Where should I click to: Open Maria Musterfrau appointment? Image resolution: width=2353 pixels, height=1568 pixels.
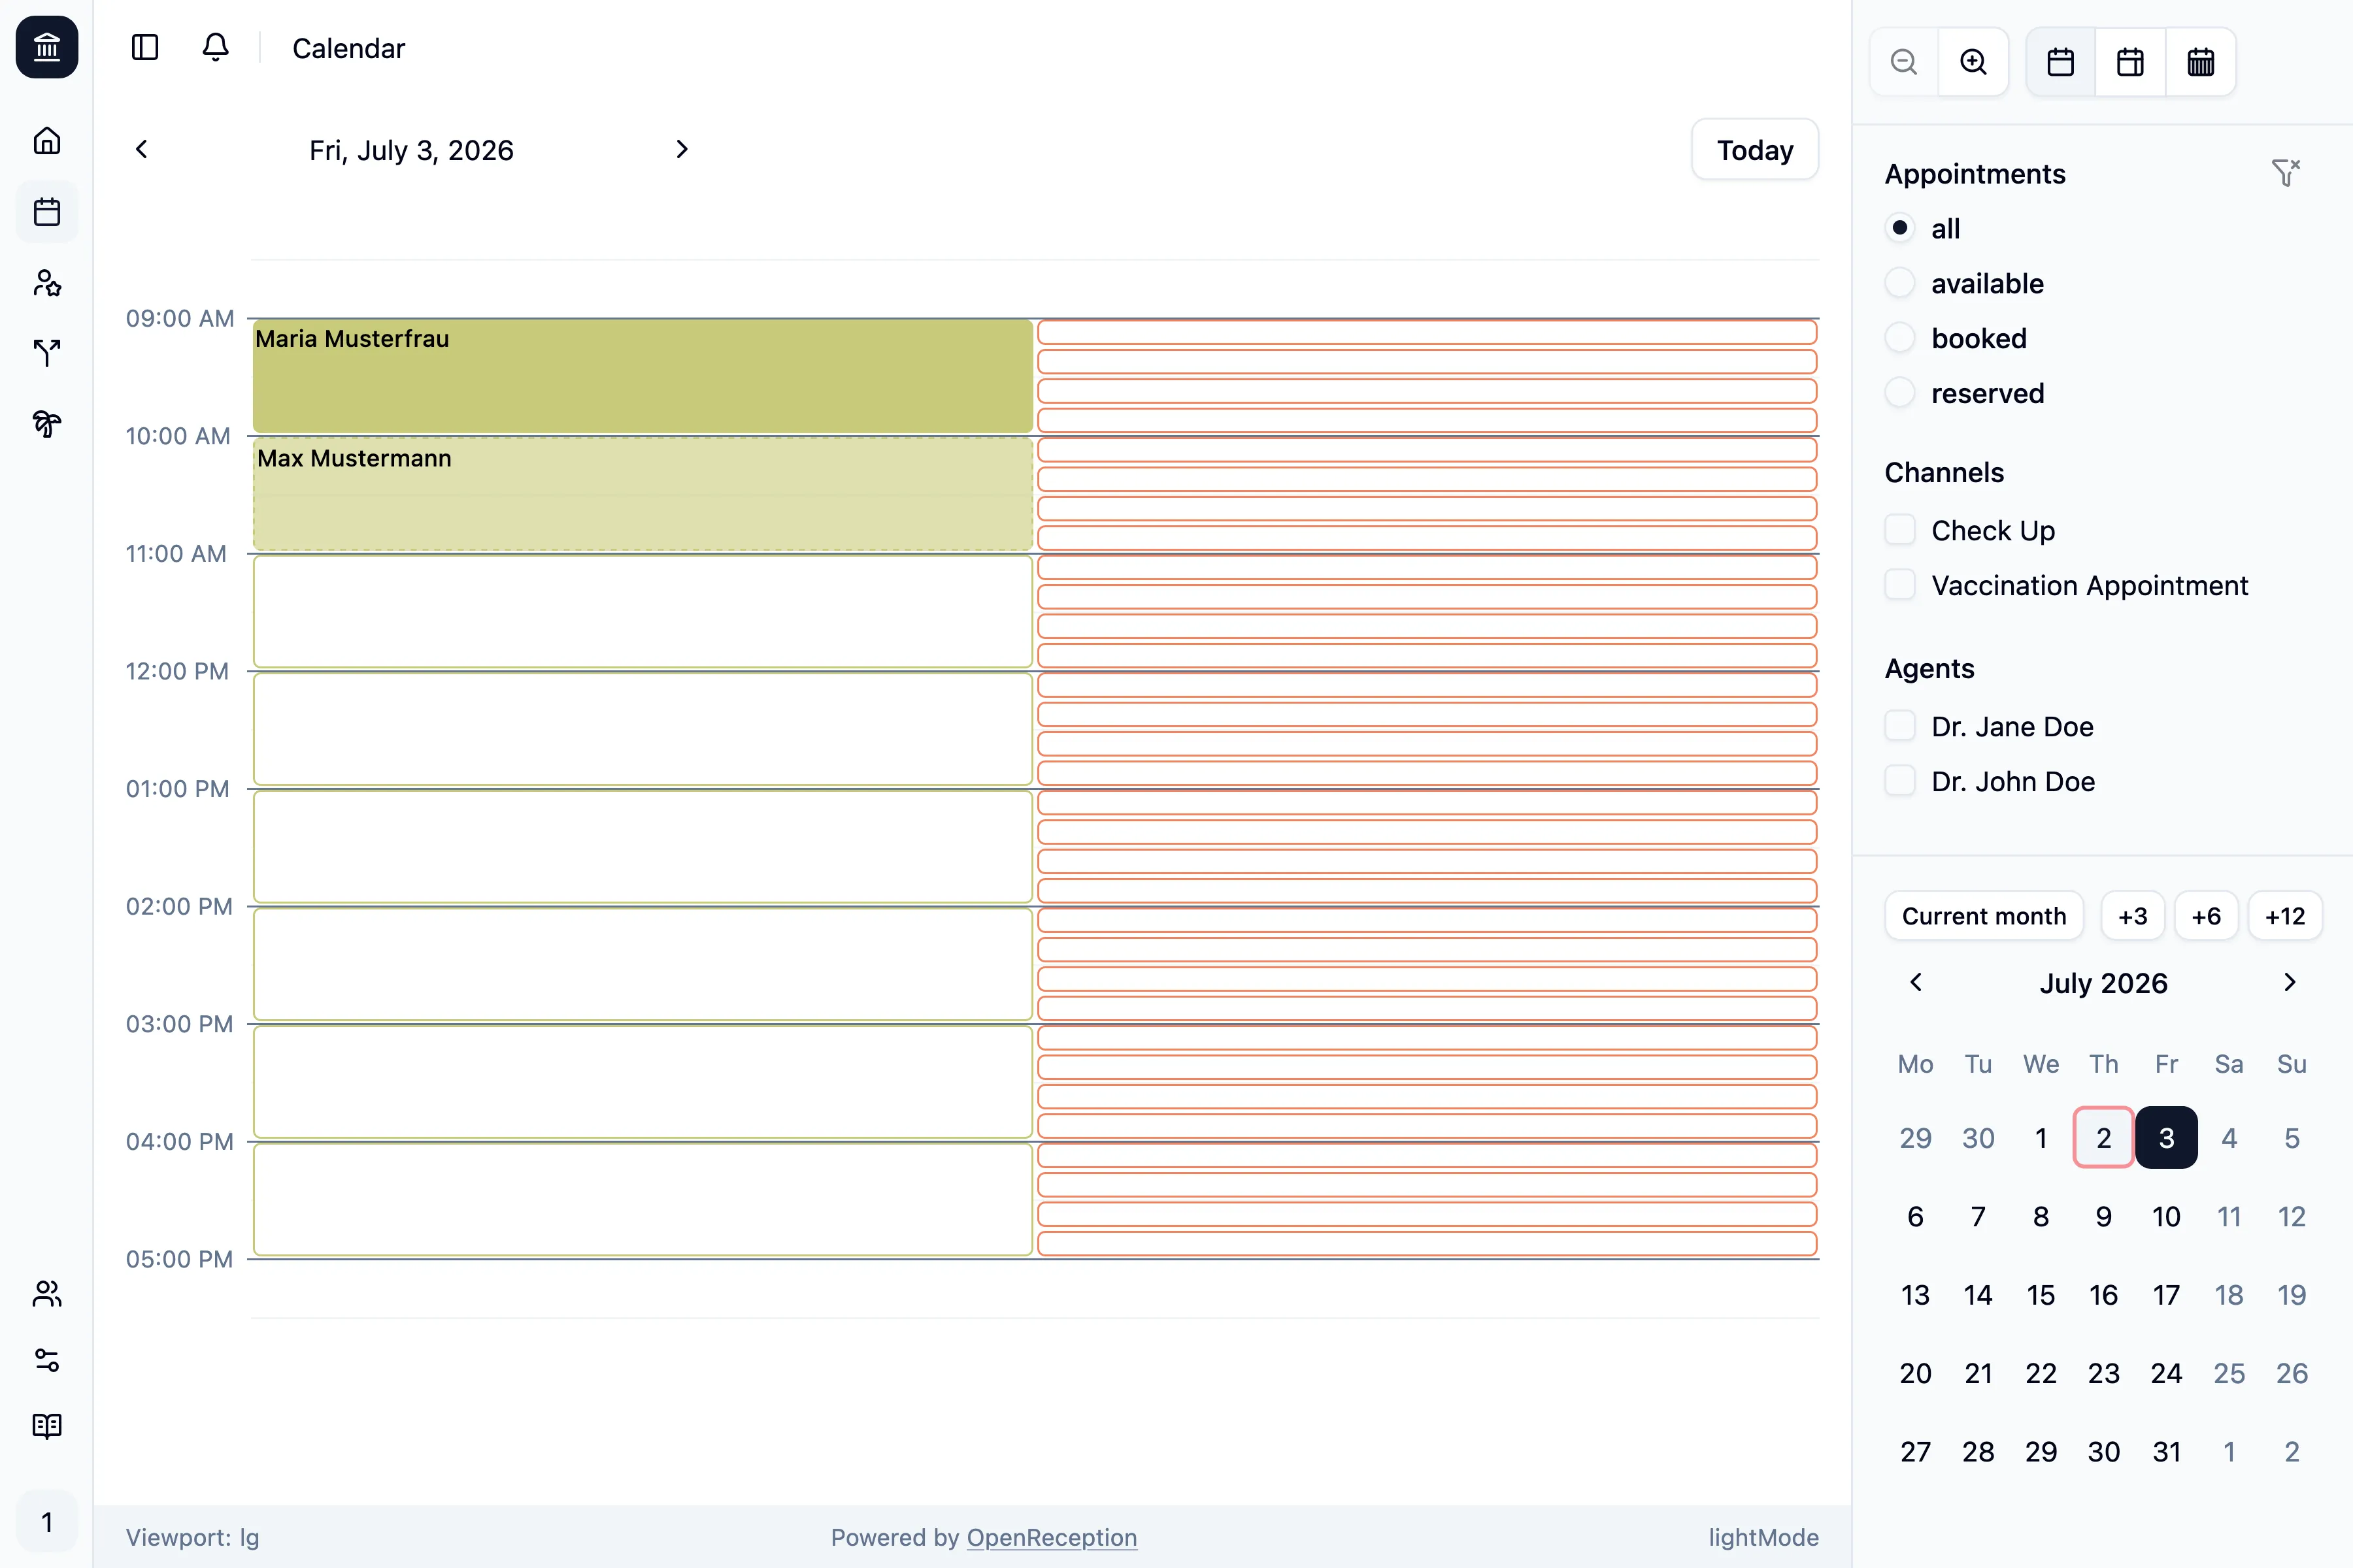click(x=642, y=376)
